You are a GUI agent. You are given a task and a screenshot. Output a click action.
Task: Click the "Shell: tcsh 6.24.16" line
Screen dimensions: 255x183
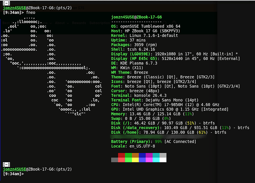point(133,49)
